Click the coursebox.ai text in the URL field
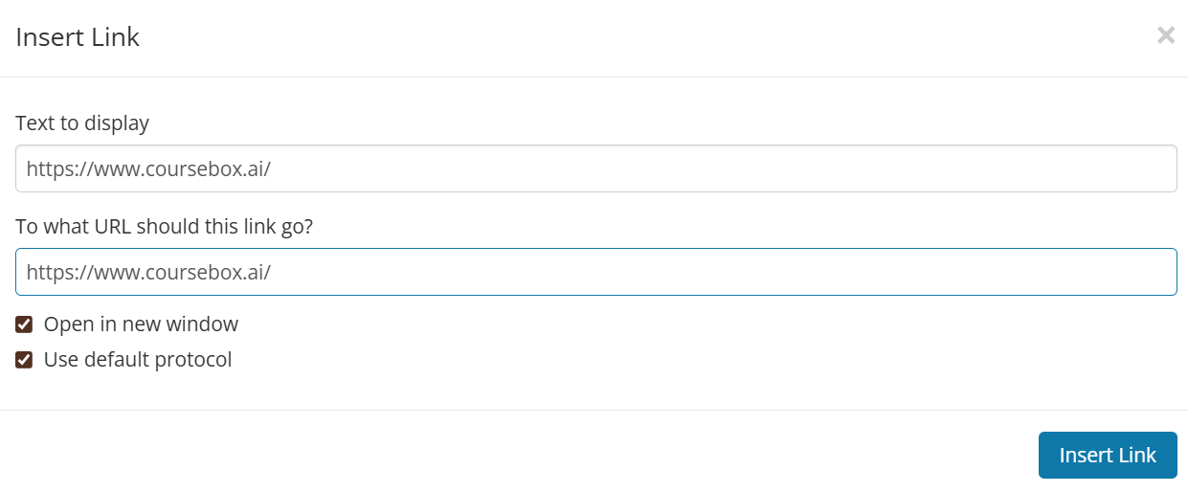Screen dimensions: 1188x492 (207, 273)
